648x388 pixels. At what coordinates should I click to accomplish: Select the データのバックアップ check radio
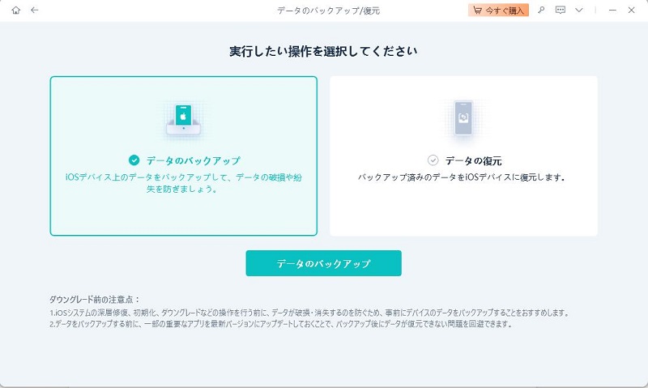point(134,160)
